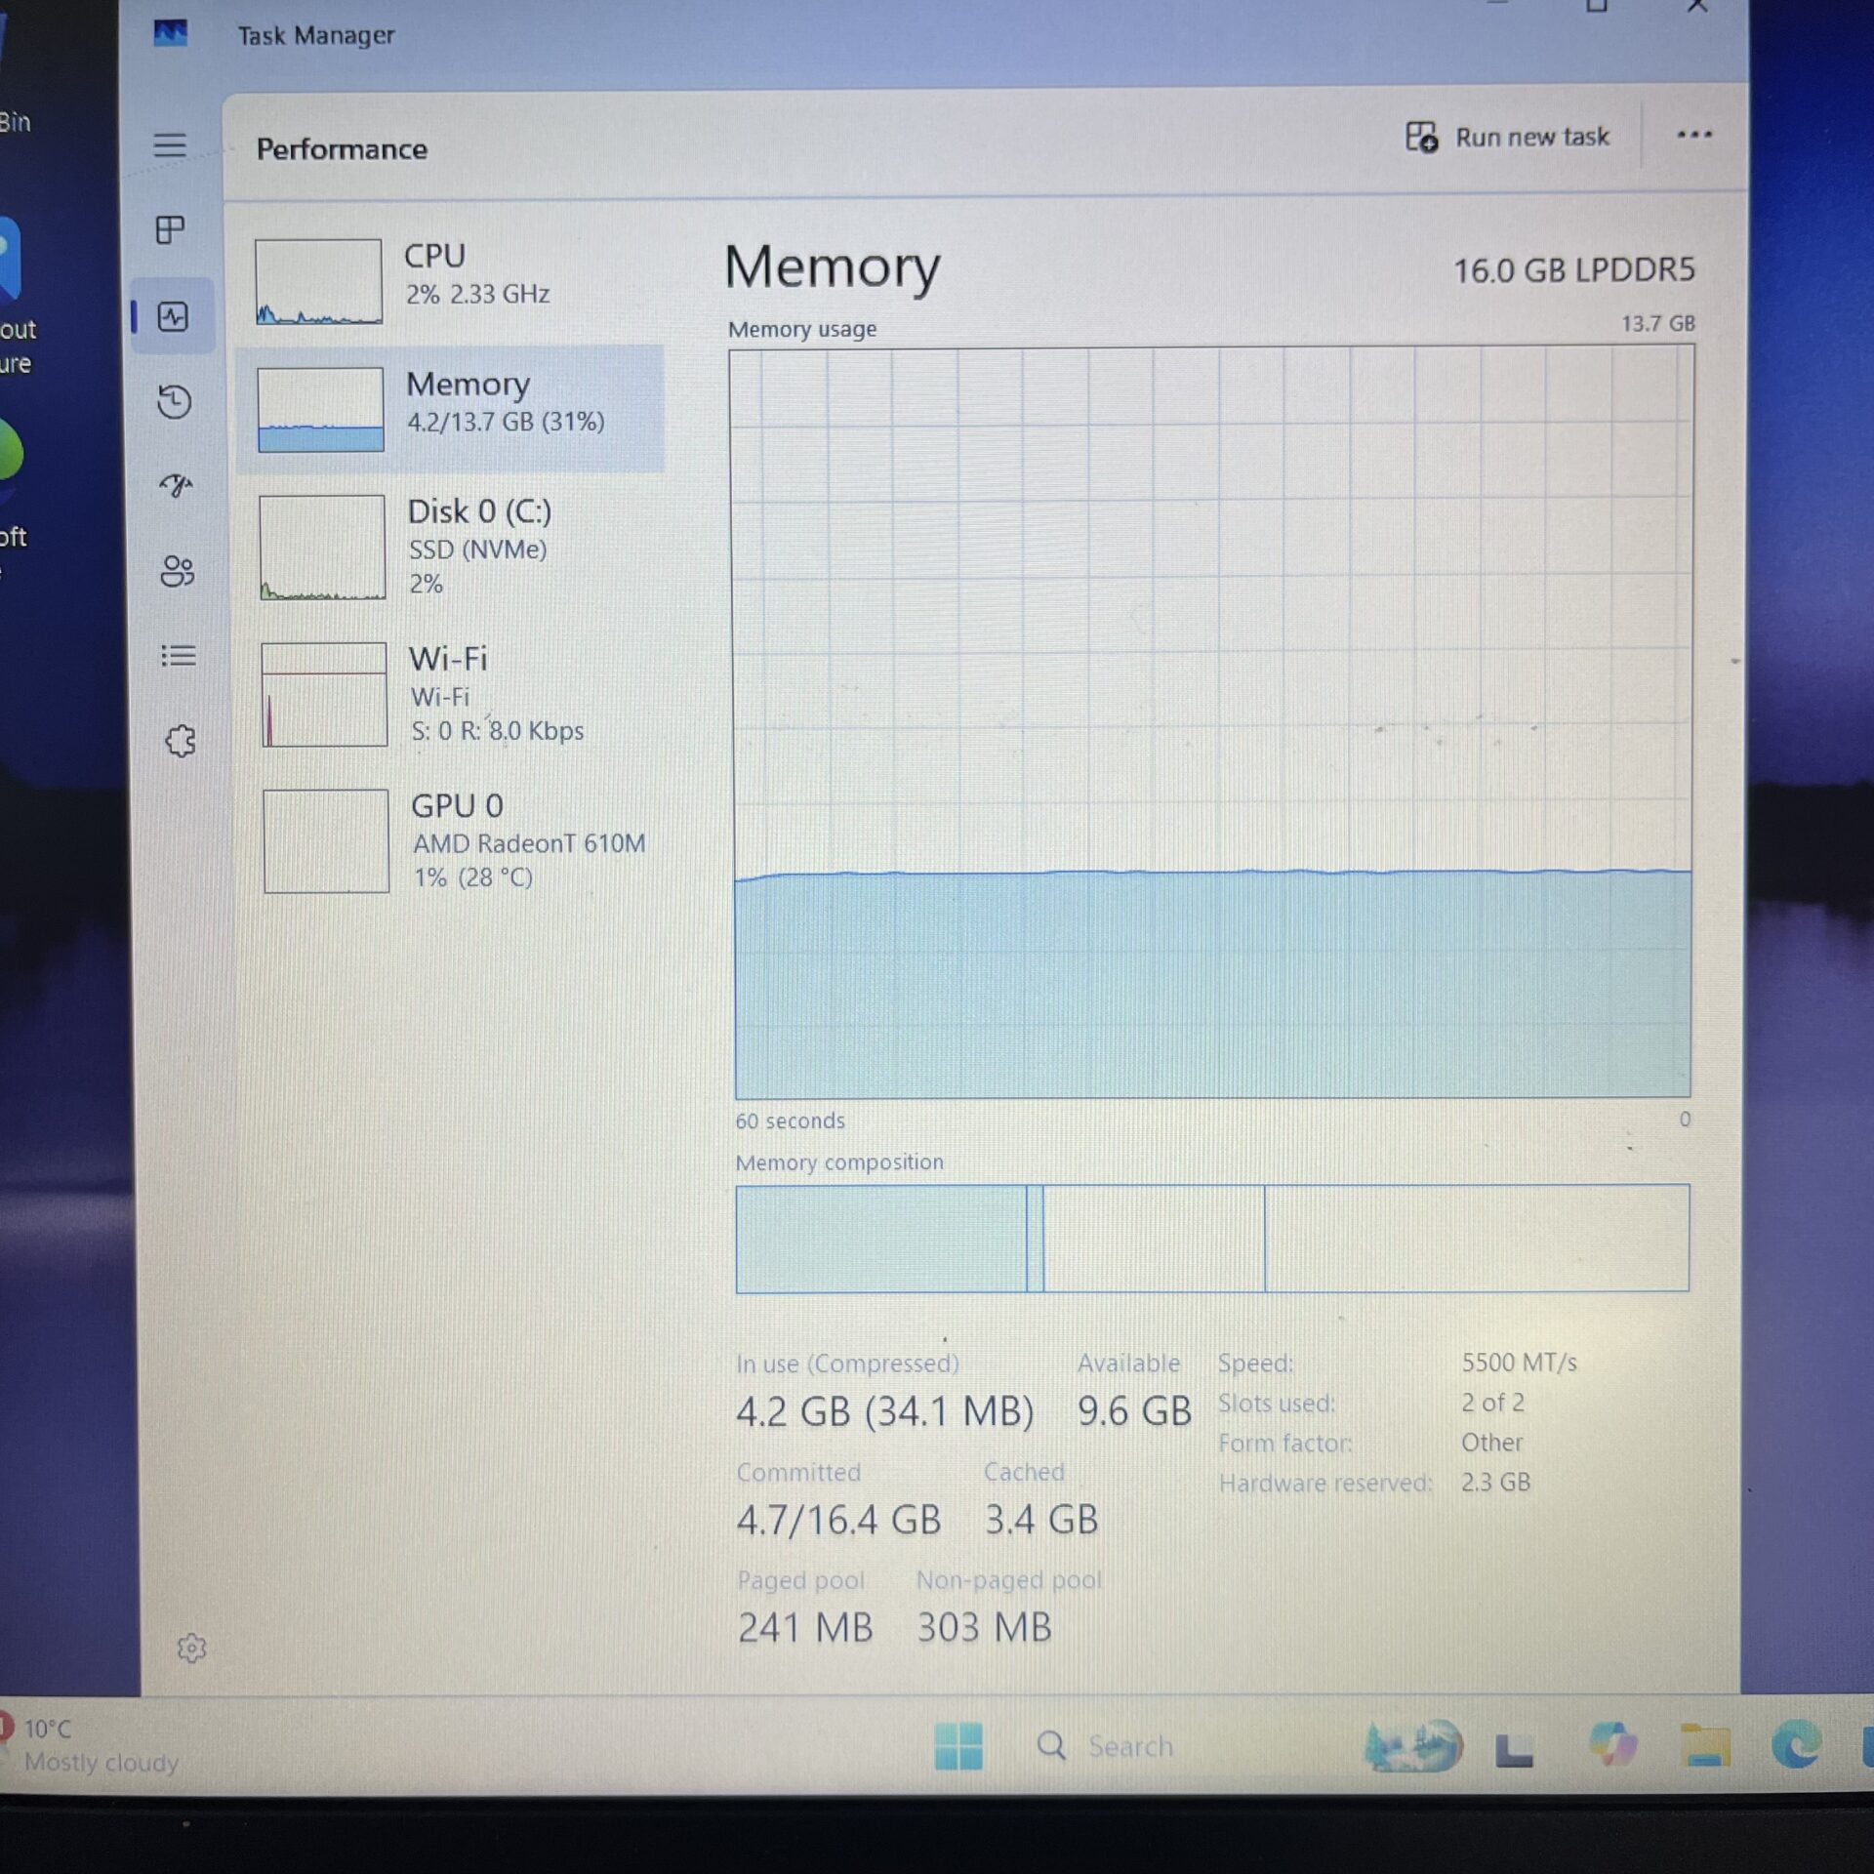Screen dimensions: 1874x1874
Task: Click the Performance page heading
Action: coord(342,149)
